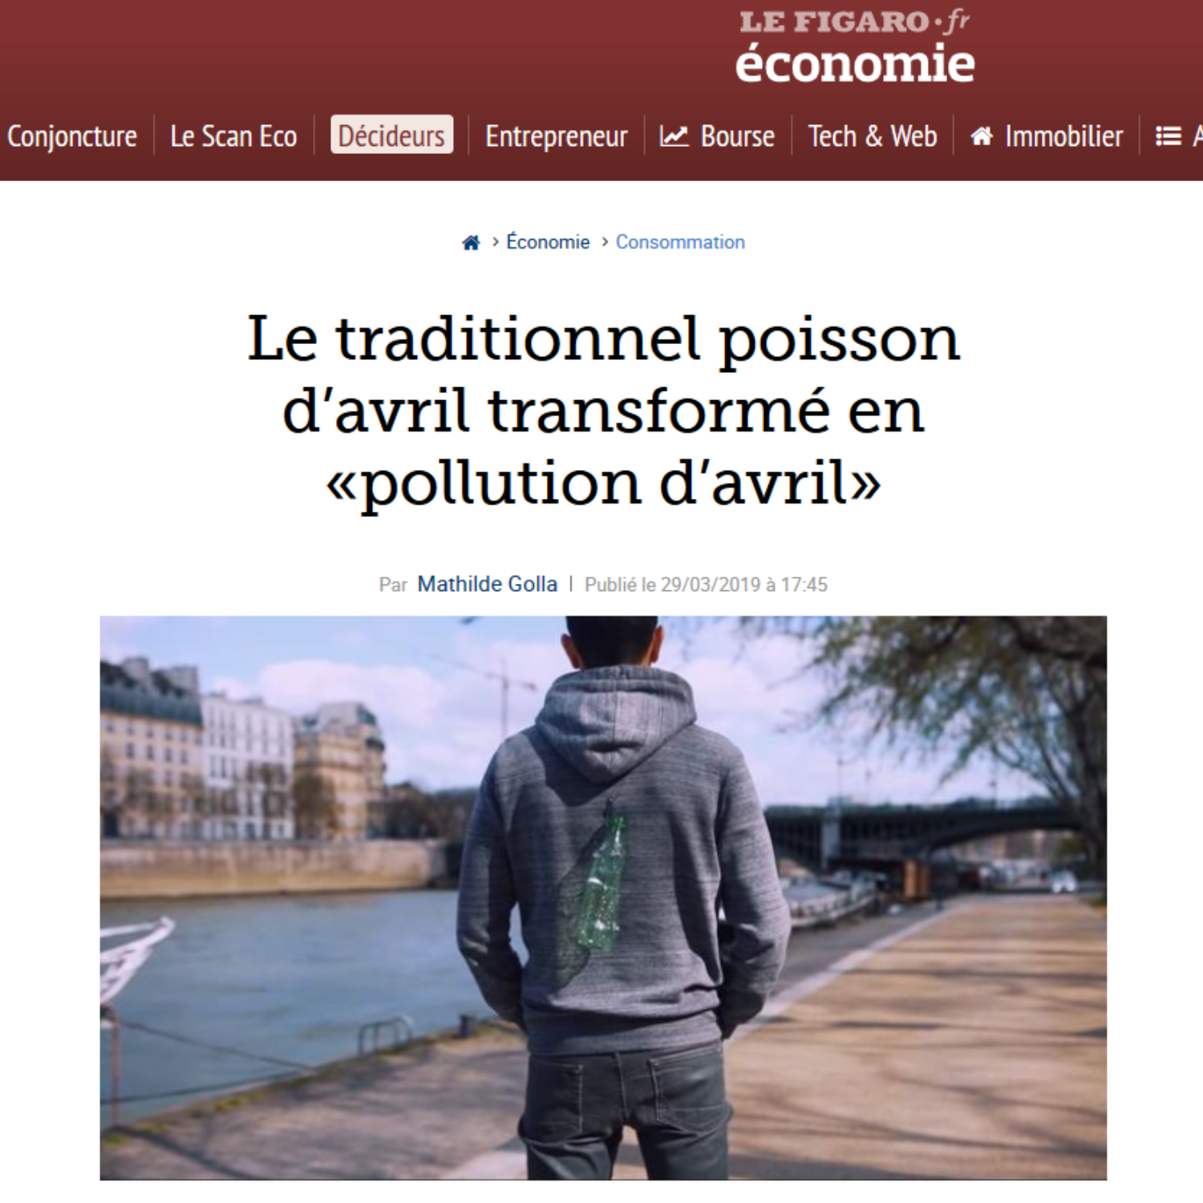1203x1203 pixels.
Task: Click the Bourse chart icon
Action: pyautogui.click(x=674, y=136)
